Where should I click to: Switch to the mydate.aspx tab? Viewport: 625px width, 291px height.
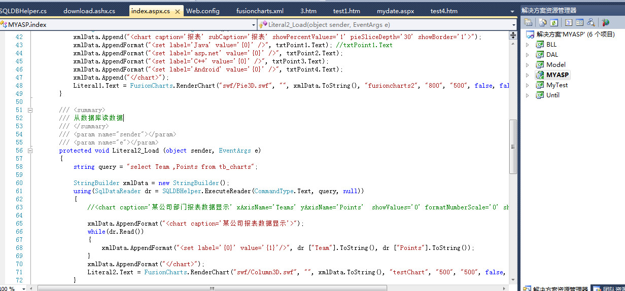(395, 11)
